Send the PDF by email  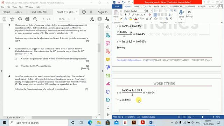tap(99, 19)
